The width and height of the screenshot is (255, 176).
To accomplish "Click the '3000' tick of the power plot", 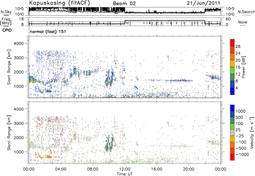I will click(x=18, y=58).
